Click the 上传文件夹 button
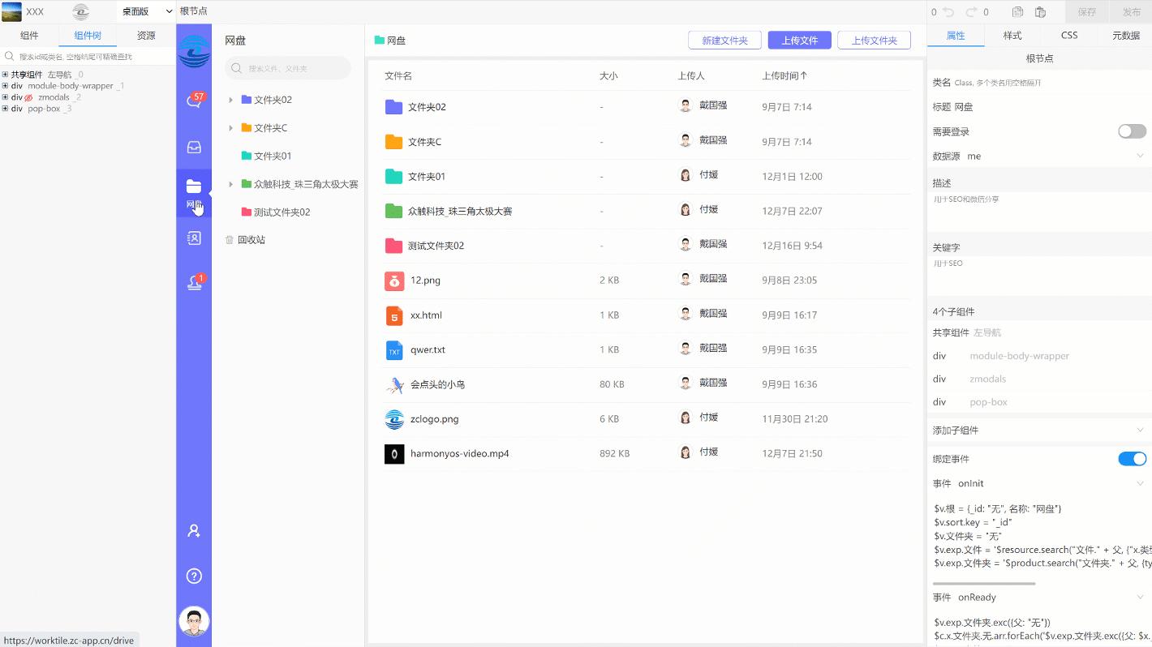1152x647 pixels. (874, 41)
